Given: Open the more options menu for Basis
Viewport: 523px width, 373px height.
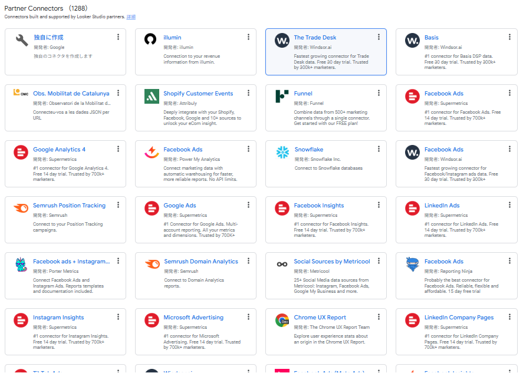Looking at the screenshot, I should (x=509, y=37).
